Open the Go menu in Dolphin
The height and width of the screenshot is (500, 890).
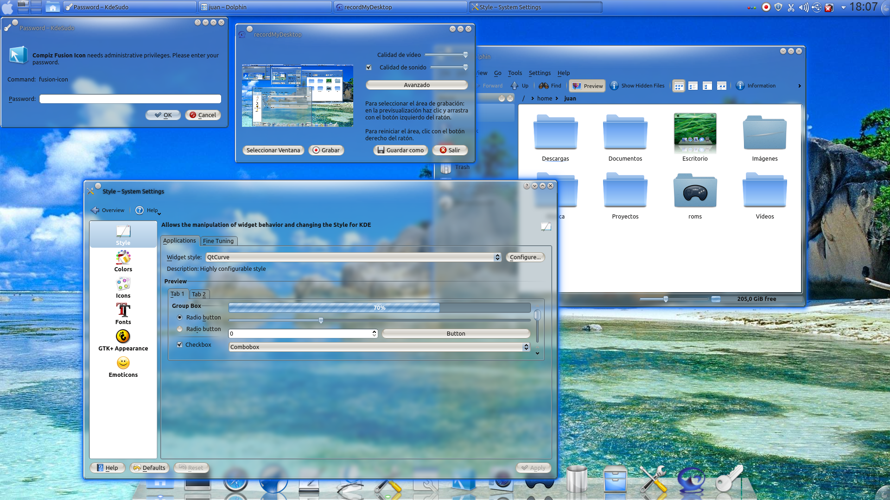pyautogui.click(x=498, y=73)
